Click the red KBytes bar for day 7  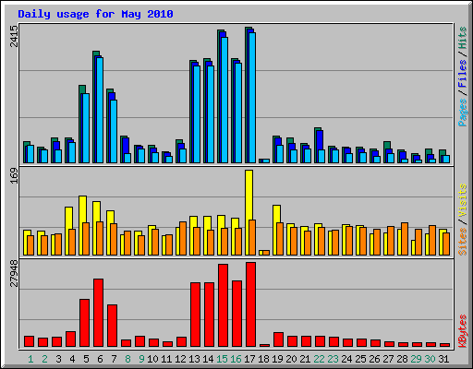click(112, 326)
